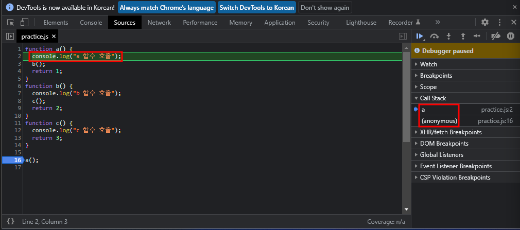This screenshot has height=230, width=520.
Task: Open practice.js:16 source link
Action: point(495,121)
